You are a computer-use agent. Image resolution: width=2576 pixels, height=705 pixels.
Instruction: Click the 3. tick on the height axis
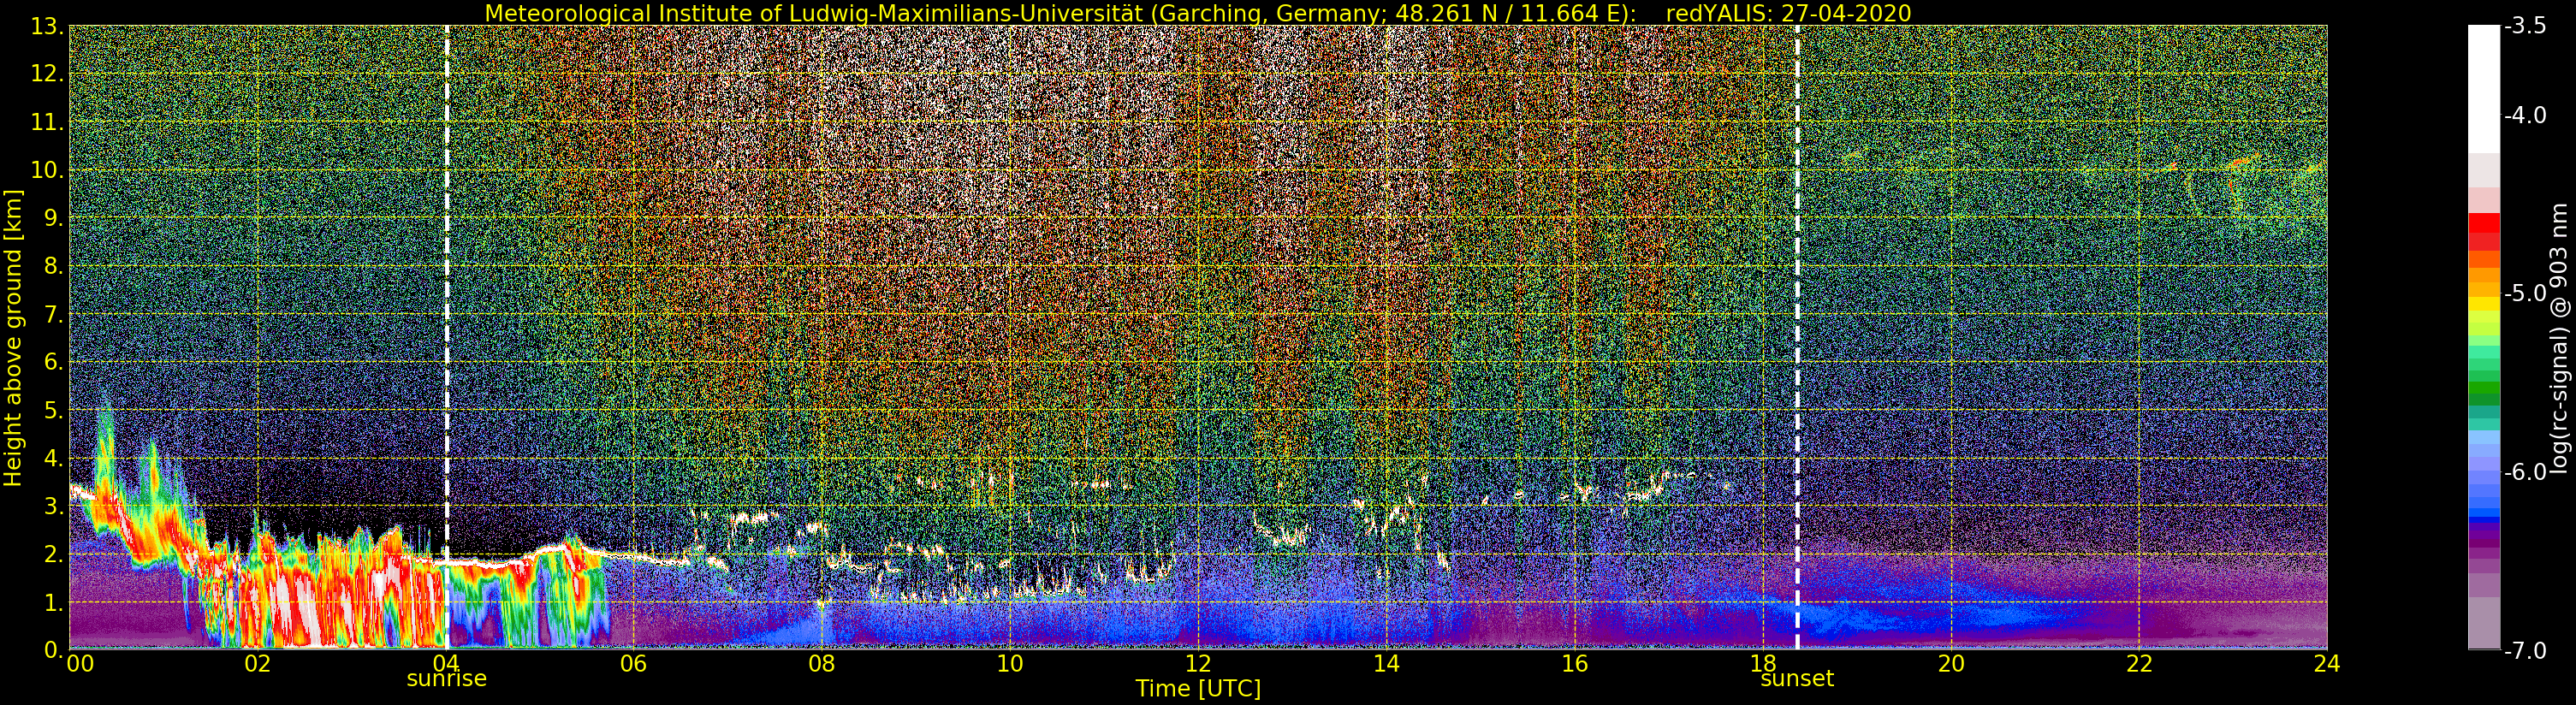(x=53, y=506)
